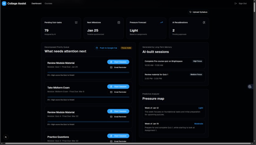The height and width of the screenshot is (145, 256).
Task: Open the Pending Sub-tasks 79 card
Action: coord(61,28)
